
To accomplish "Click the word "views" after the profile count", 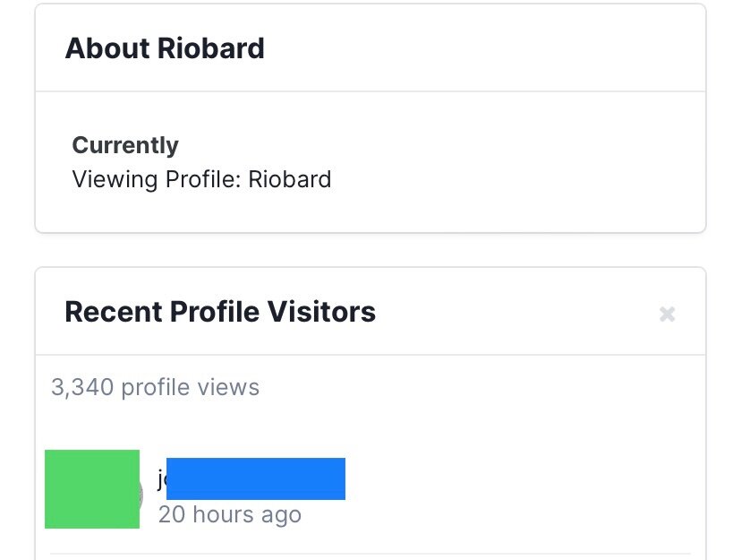I will click(228, 387).
